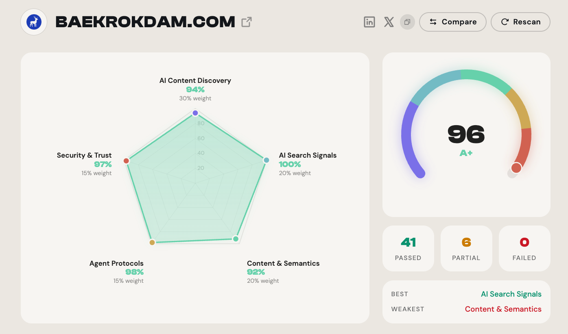Click the copy link icon
This screenshot has height=334, width=568.
pos(407,22)
